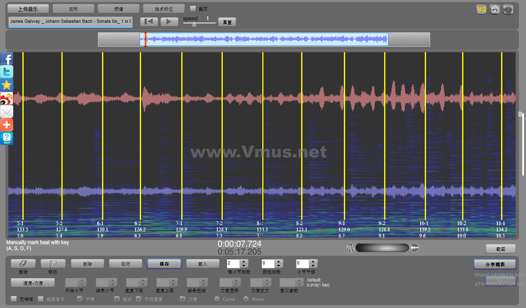The height and width of the screenshot is (308, 526).
Task: Click the current time text 0:00:07.724
Action: [239, 244]
